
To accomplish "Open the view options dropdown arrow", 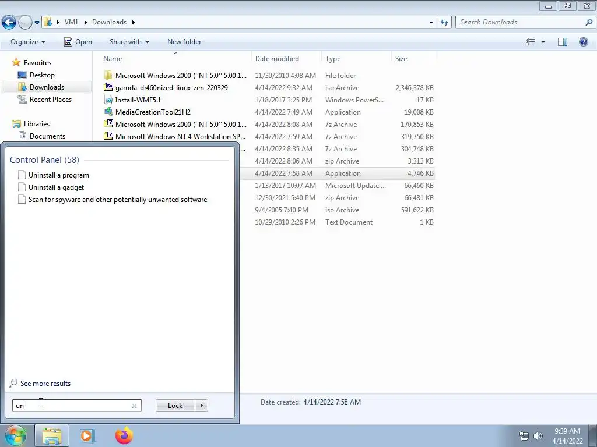I will click(x=543, y=42).
